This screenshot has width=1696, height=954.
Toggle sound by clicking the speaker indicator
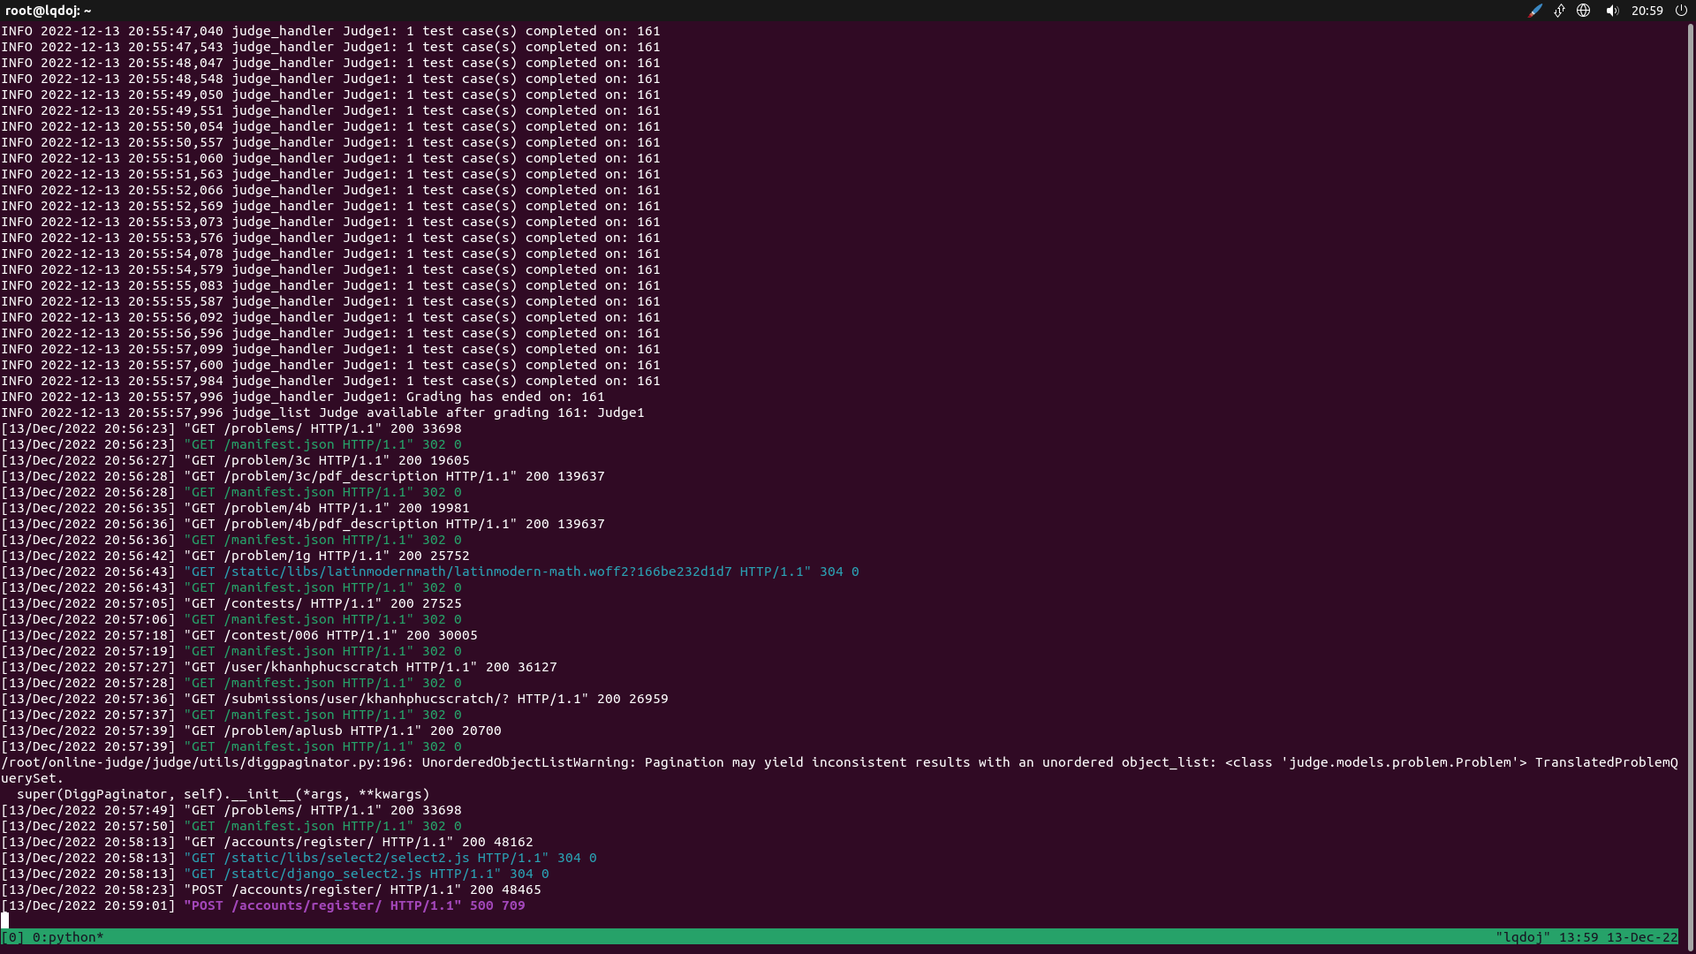pyautogui.click(x=1613, y=11)
